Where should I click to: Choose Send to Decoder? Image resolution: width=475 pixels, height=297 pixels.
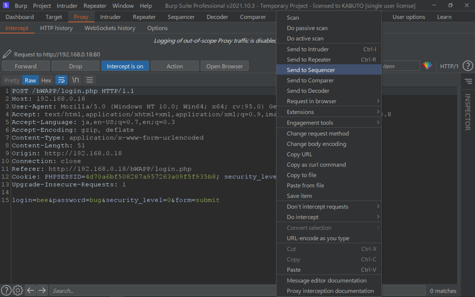(x=329, y=91)
